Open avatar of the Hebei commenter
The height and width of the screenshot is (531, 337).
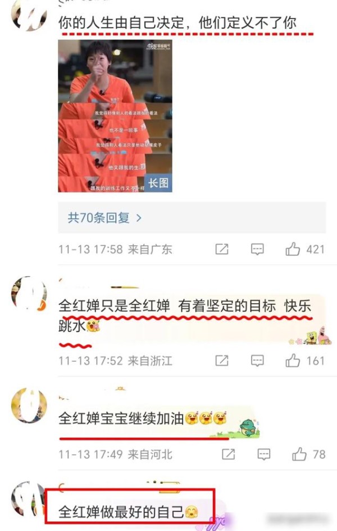[x=29, y=406]
